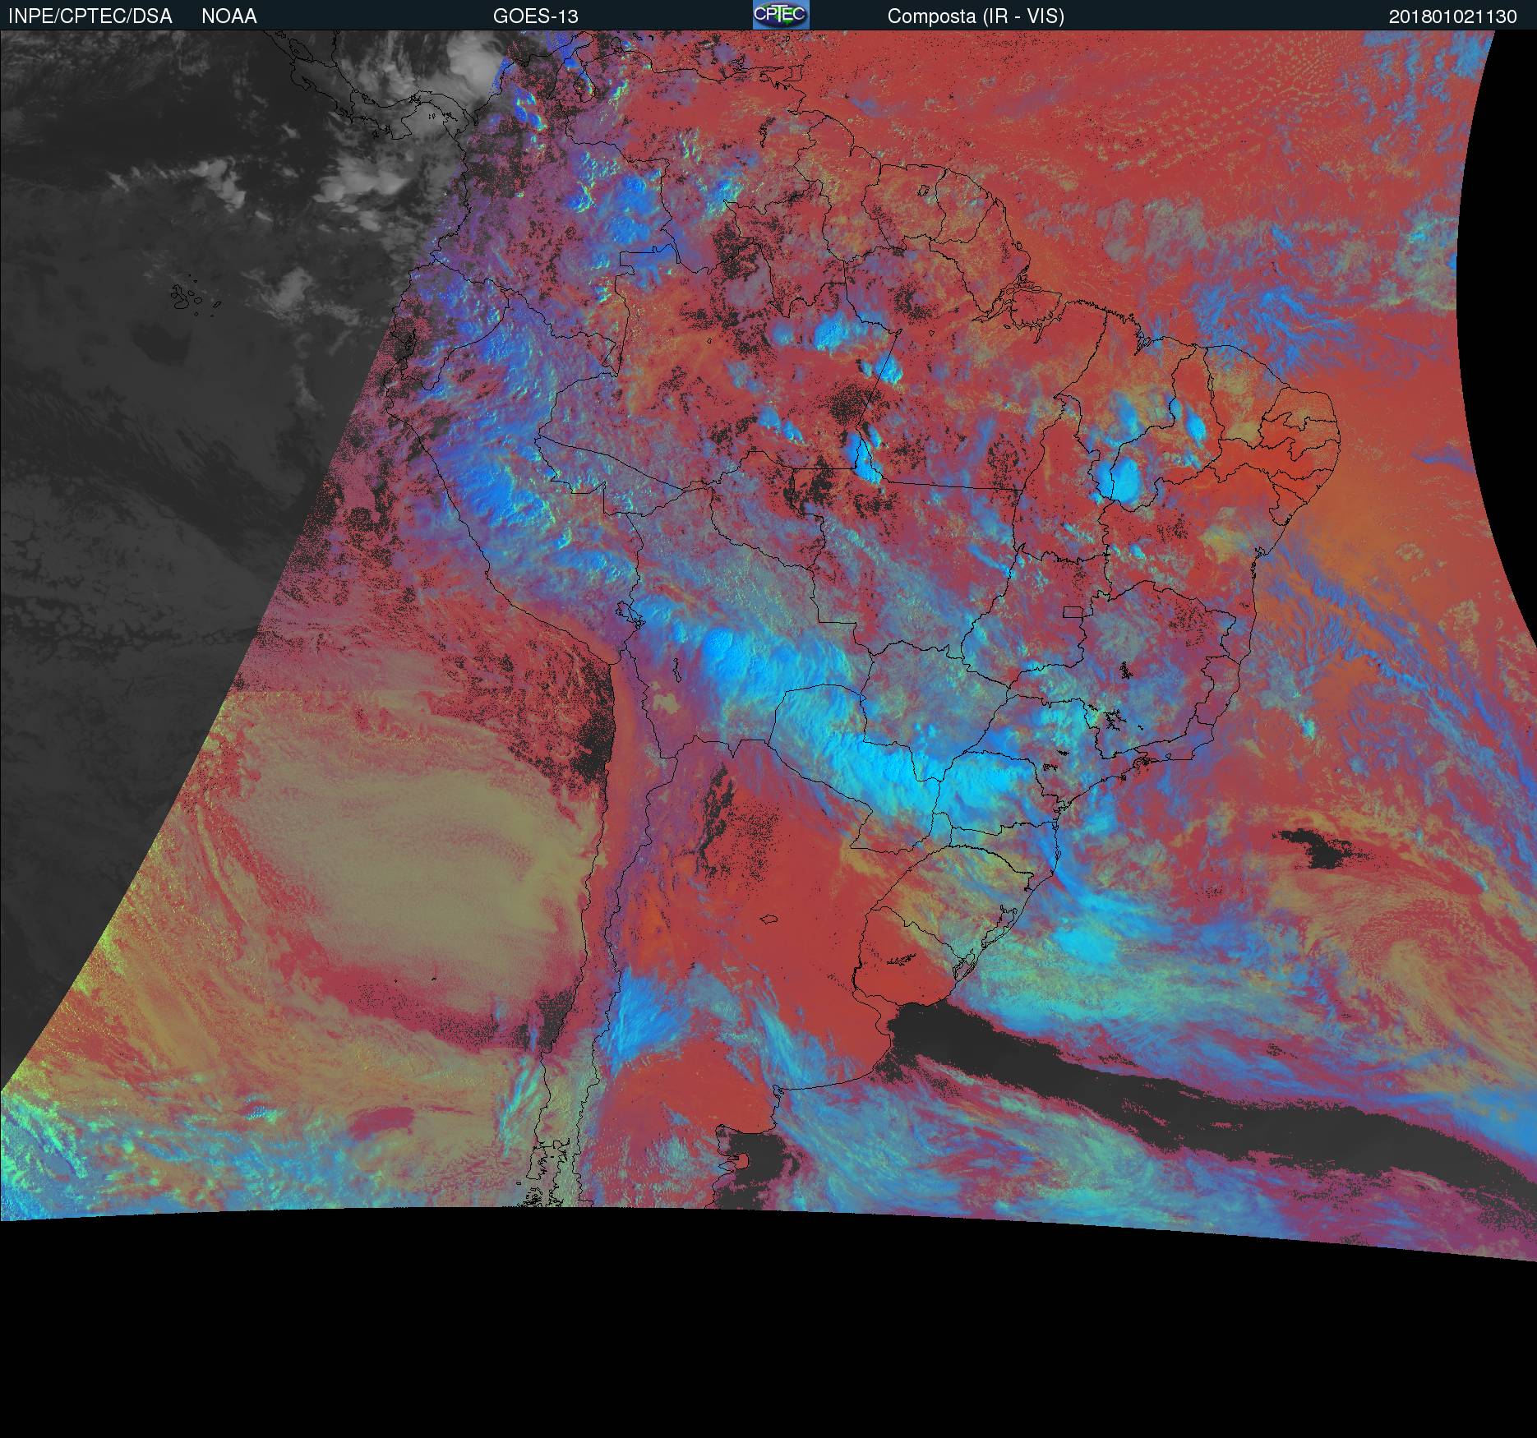Click the 201801021130 timestamp
The height and width of the screenshot is (1438, 1537).
pyautogui.click(x=1453, y=16)
